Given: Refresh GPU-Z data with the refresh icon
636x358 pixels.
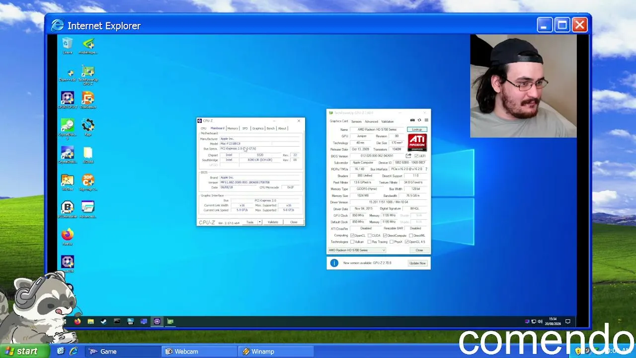Looking at the screenshot, I should (419, 120).
